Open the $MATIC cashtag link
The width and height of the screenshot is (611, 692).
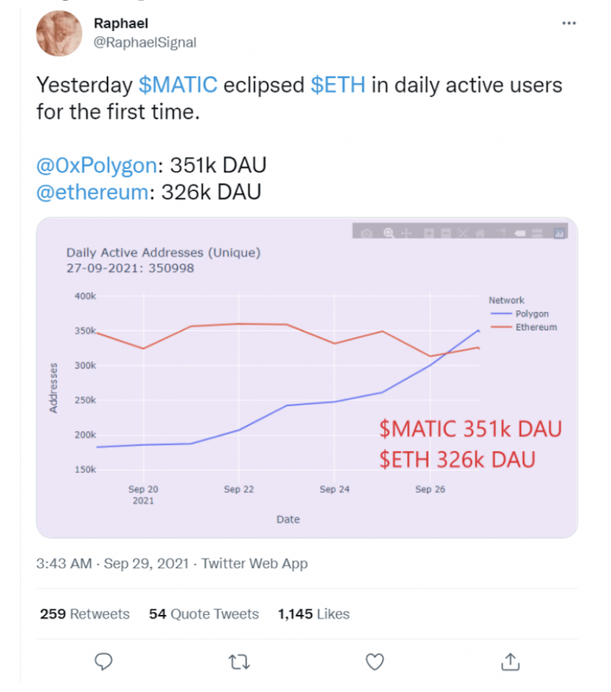(x=178, y=84)
